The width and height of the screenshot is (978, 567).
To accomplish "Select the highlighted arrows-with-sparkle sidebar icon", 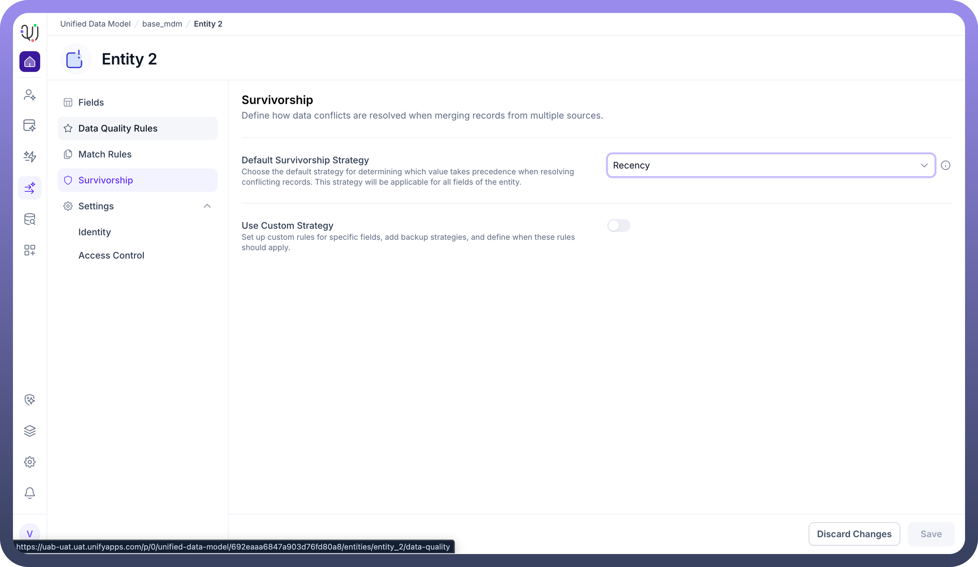I will coord(29,188).
